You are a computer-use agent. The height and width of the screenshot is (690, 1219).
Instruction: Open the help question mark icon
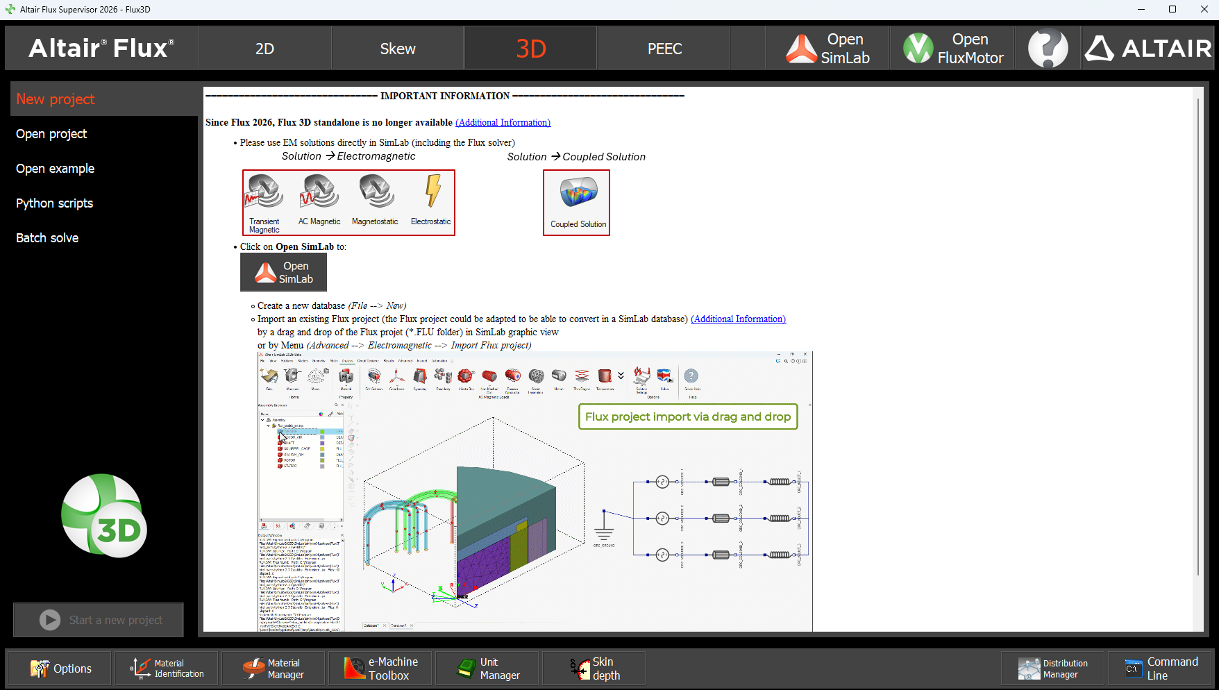pyautogui.click(x=1048, y=49)
